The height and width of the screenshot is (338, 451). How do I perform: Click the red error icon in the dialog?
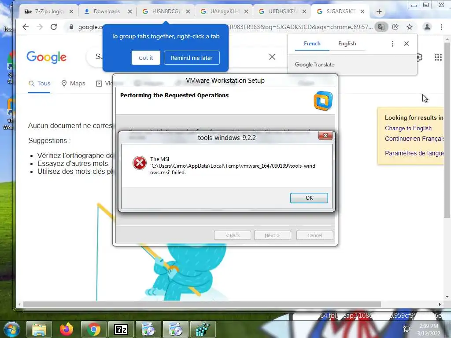click(x=140, y=163)
